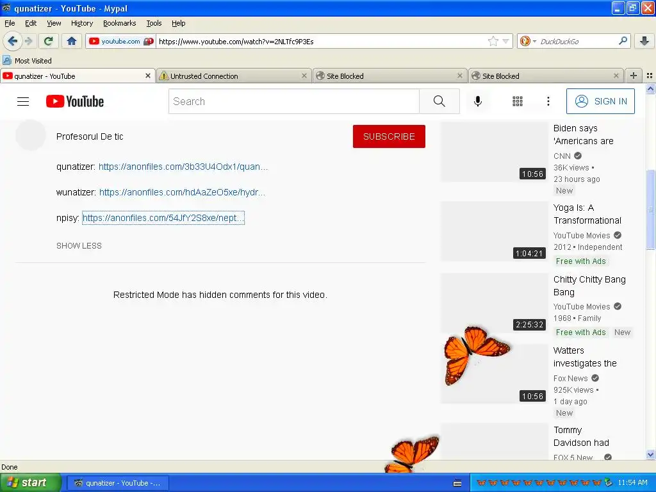656x492 pixels.
Task: Open the Help menu
Action: tap(178, 23)
